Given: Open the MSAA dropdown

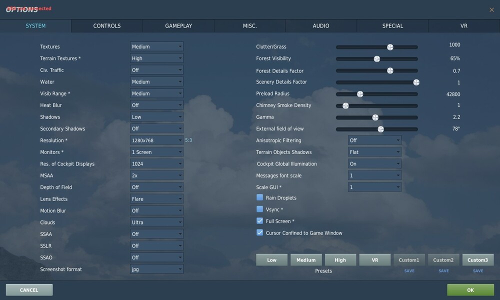Looking at the screenshot, I should [156, 175].
